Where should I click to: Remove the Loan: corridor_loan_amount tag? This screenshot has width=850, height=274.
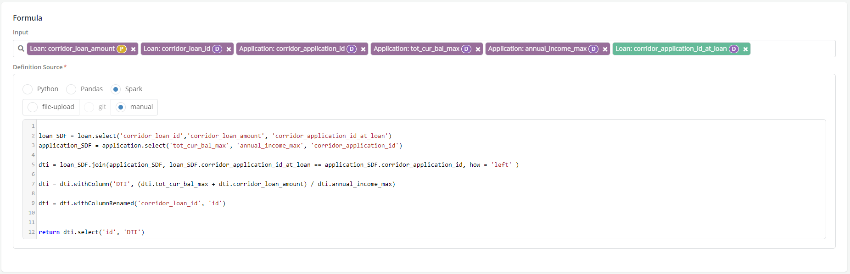[133, 49]
